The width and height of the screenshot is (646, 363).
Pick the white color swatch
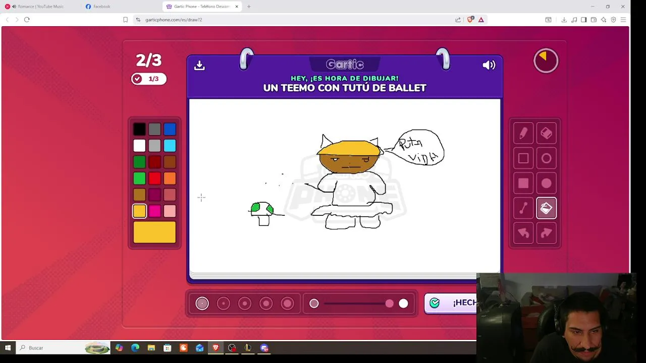[139, 146]
